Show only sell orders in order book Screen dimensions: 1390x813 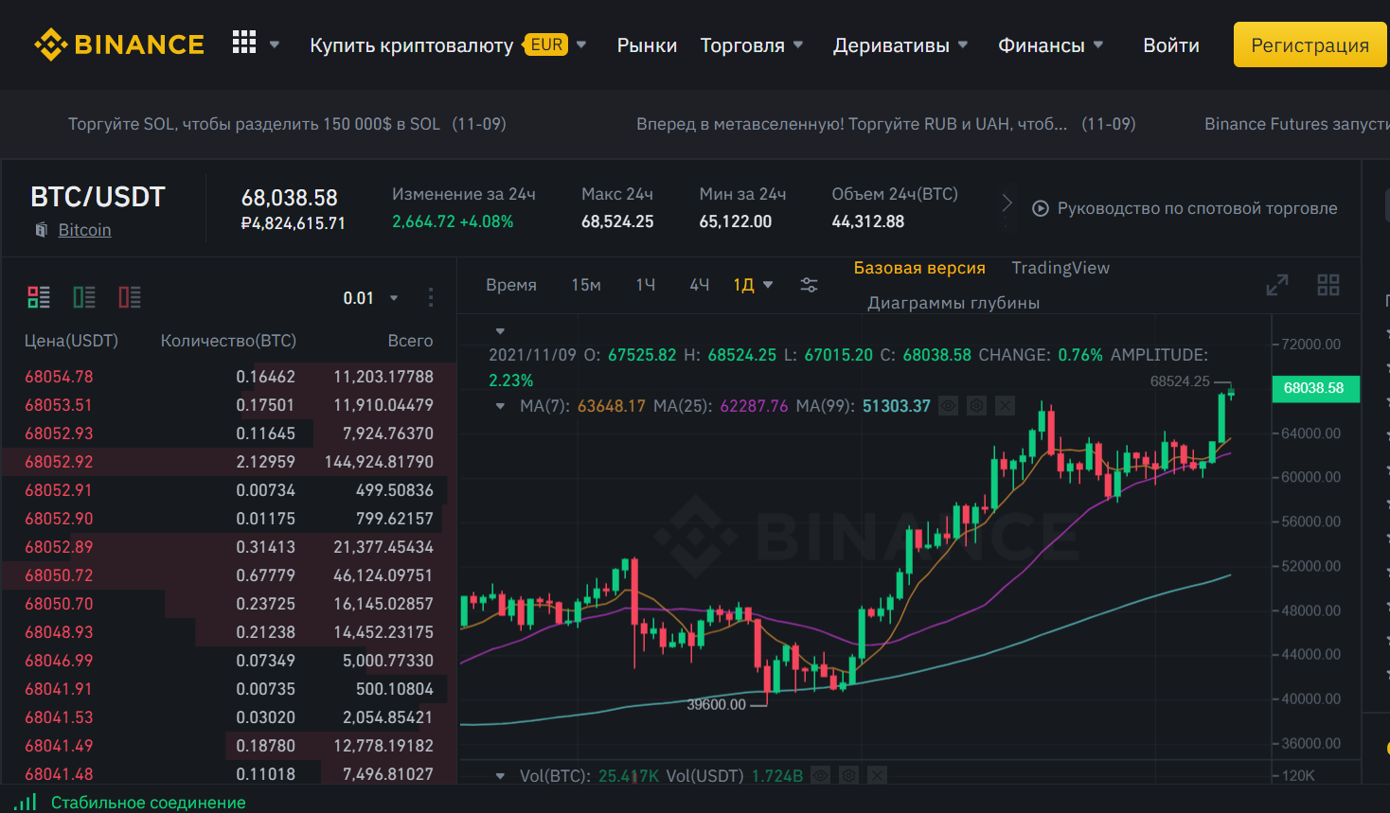point(130,296)
